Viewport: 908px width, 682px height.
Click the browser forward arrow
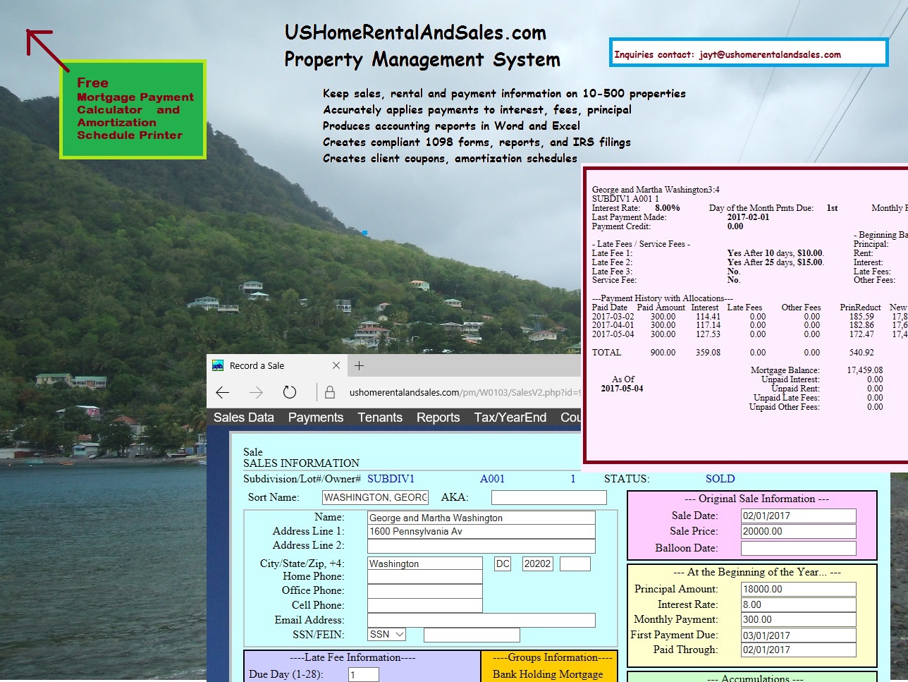256,392
